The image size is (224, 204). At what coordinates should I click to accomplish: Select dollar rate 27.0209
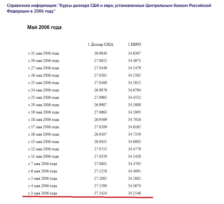pos(100,127)
